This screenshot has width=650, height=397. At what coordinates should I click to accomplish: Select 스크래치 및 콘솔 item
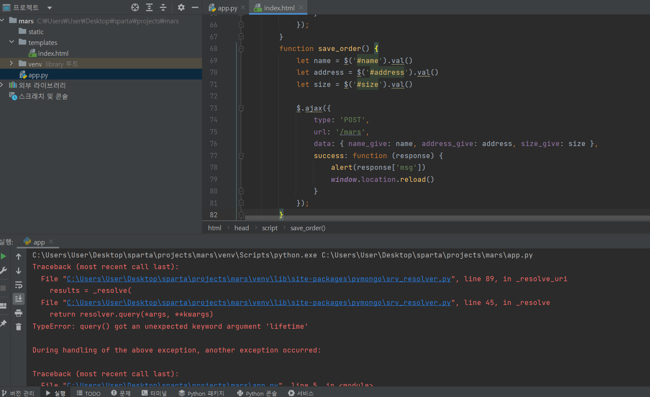click(43, 96)
